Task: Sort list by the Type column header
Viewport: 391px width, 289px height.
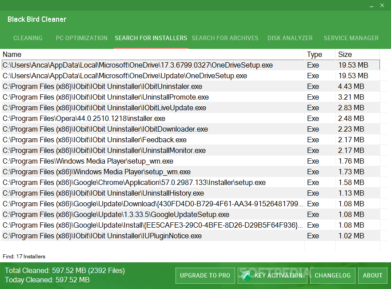Action: pos(320,54)
